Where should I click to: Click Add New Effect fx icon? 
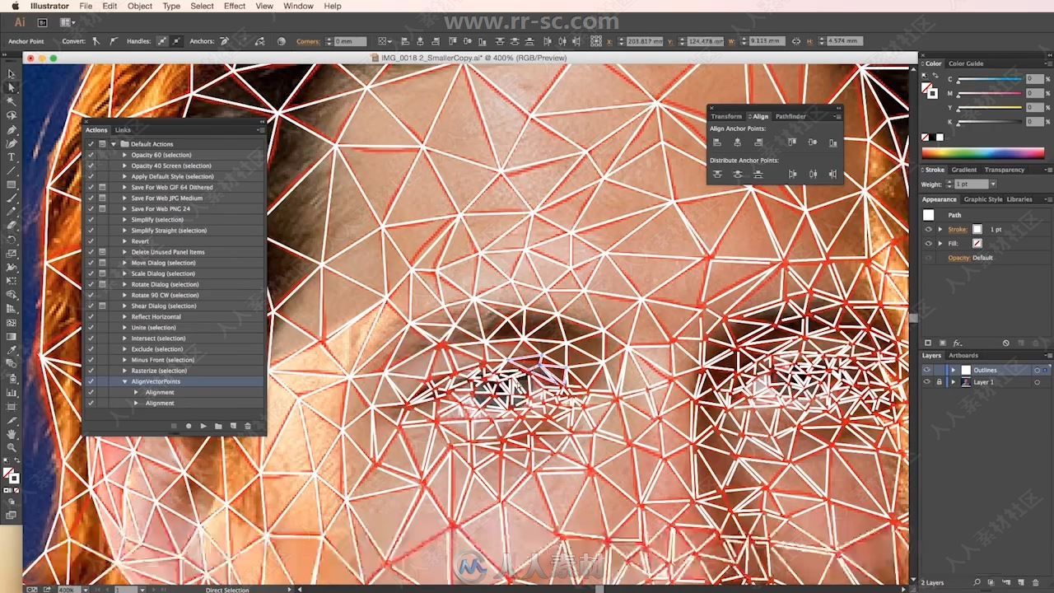[958, 343]
